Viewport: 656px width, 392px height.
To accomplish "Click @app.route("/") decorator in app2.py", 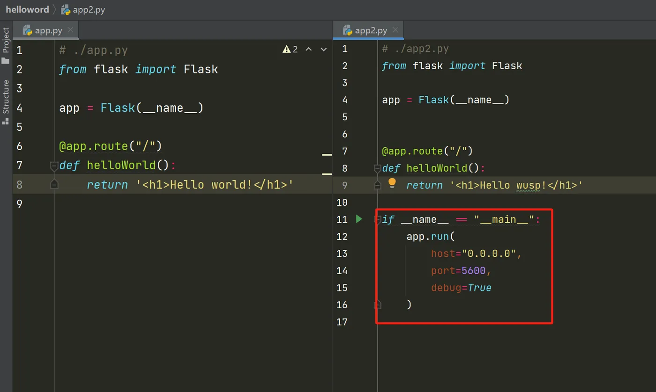I will pos(428,151).
